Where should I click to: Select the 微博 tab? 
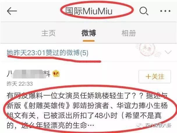pos(88,33)
